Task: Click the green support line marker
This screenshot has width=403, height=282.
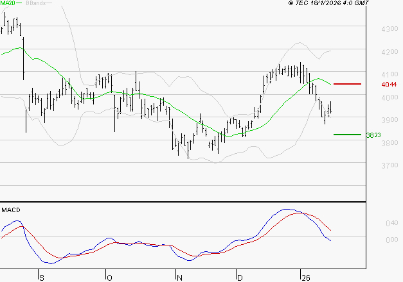Action: point(347,135)
